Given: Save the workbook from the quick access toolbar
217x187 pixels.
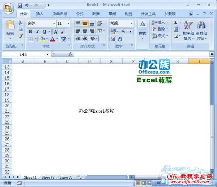Looking at the screenshot, I should tap(20, 5).
